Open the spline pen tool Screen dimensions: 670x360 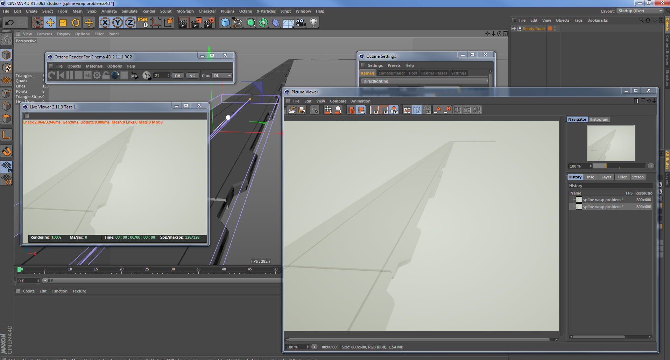coord(238,23)
